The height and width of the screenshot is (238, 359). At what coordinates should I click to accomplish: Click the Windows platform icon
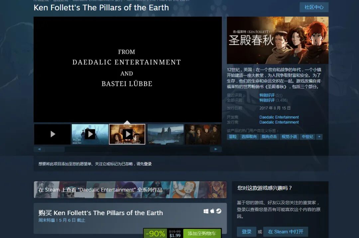(x=206, y=211)
